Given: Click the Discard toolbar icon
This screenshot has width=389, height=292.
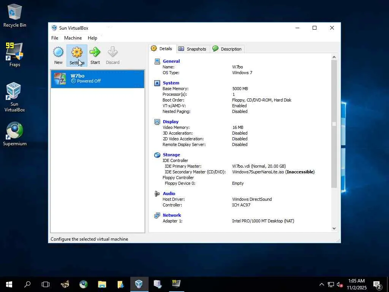Looking at the screenshot, I should [112, 56].
